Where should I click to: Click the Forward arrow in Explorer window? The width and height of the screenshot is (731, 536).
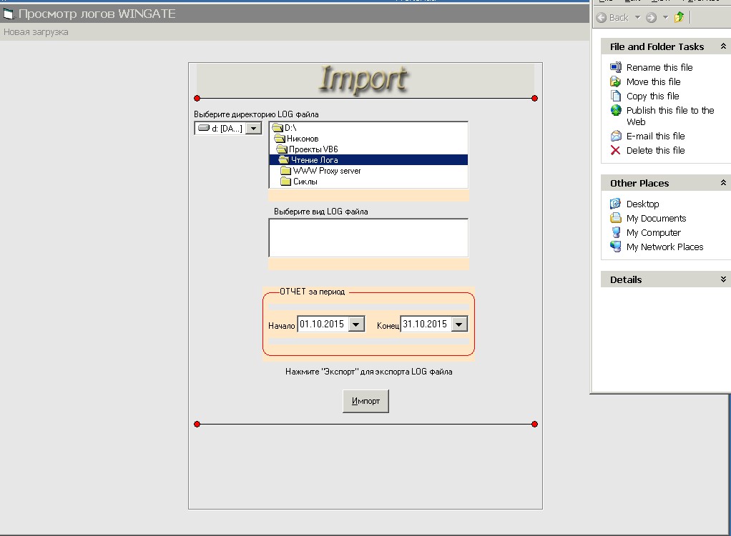(652, 18)
